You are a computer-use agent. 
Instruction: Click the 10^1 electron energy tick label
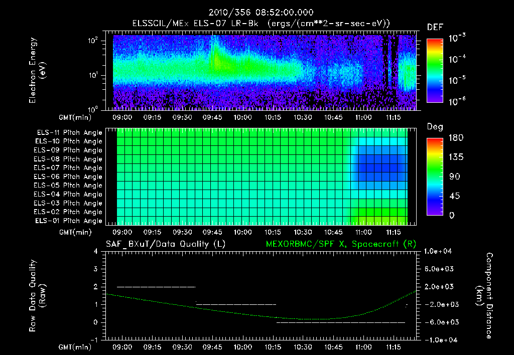click(93, 75)
